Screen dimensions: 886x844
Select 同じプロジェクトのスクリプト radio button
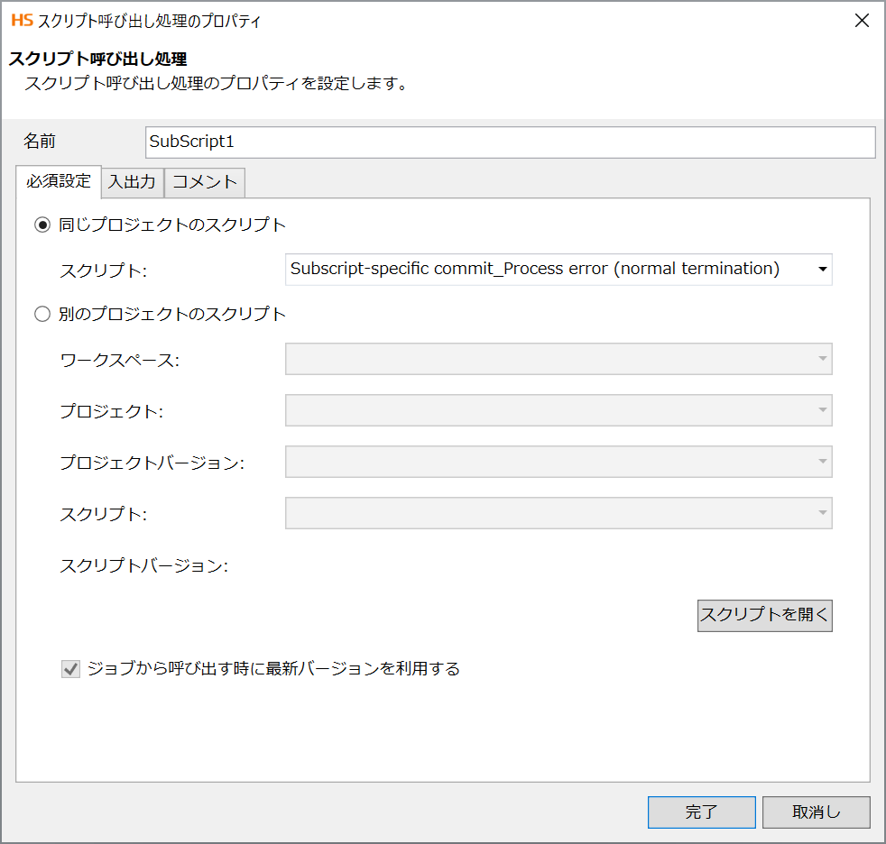pyautogui.click(x=42, y=225)
